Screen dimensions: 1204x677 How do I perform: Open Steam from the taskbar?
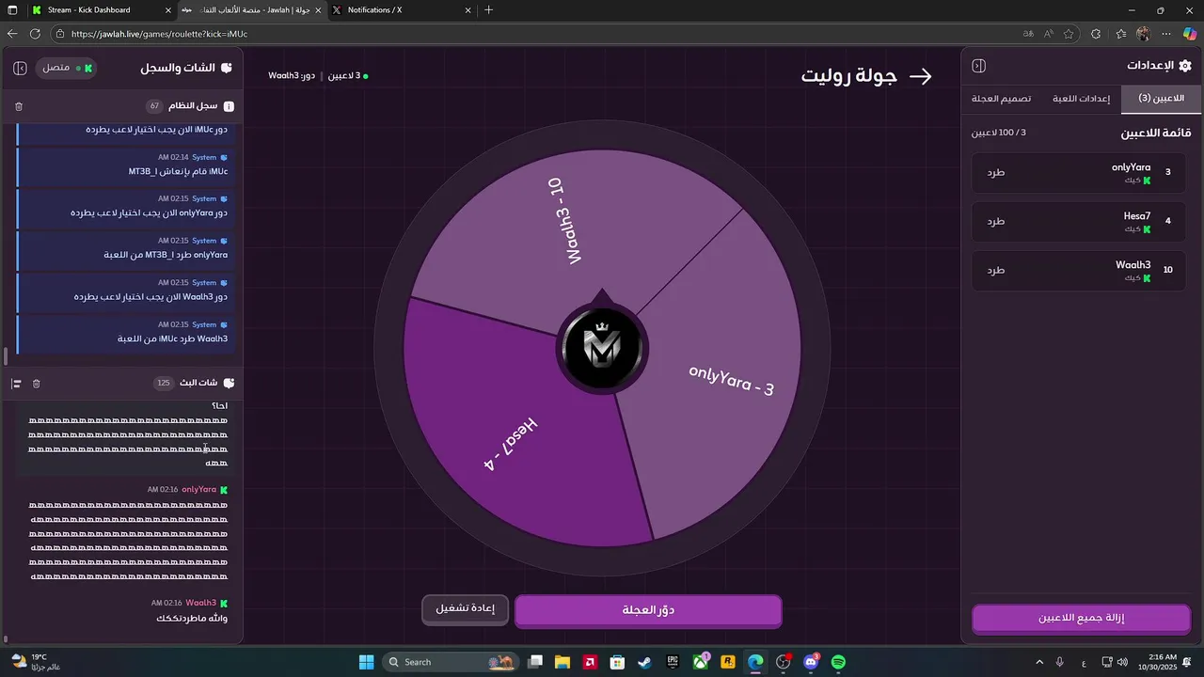644,662
